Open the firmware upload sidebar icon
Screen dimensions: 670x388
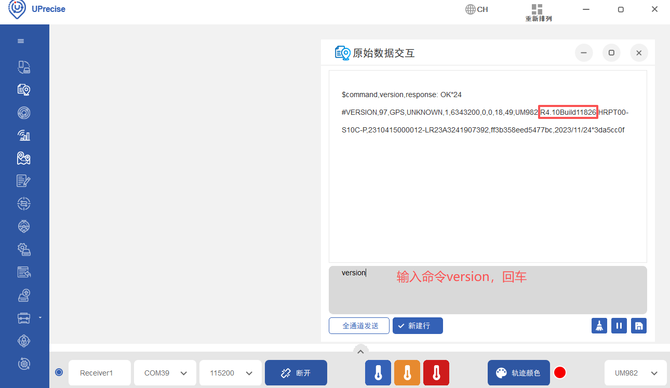tap(24, 295)
